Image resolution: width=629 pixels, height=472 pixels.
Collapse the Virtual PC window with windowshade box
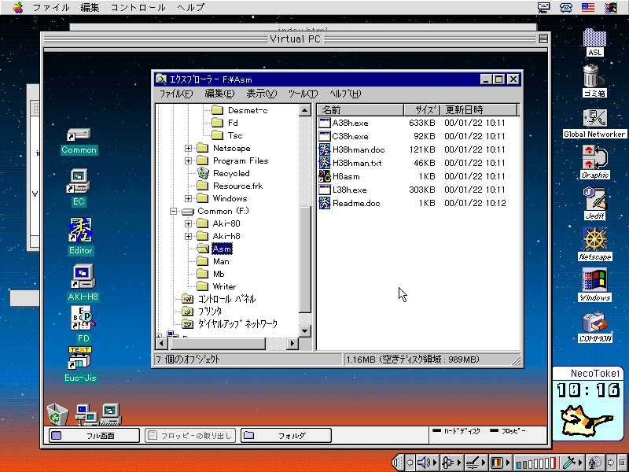point(543,39)
